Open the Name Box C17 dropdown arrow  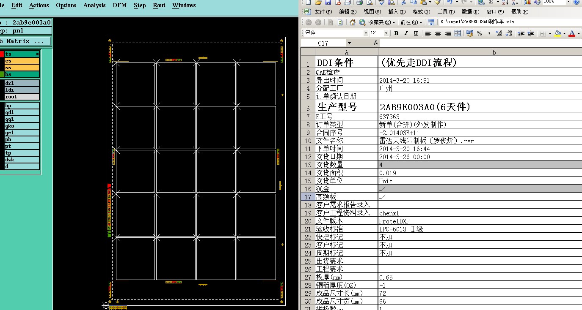349,43
